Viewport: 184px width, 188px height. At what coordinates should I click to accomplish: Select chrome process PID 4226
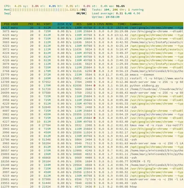pyautogui.click(x=92, y=60)
